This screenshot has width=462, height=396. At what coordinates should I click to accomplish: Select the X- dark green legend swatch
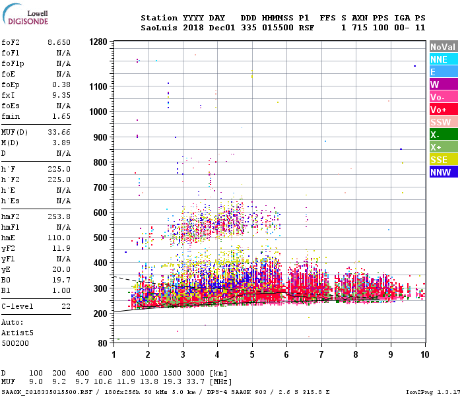coord(444,135)
